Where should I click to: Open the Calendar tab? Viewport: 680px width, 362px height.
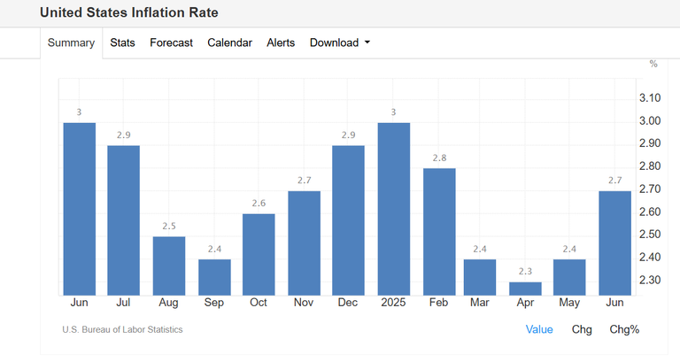tap(229, 42)
